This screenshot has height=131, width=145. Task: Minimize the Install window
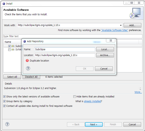click(x=126, y=3)
